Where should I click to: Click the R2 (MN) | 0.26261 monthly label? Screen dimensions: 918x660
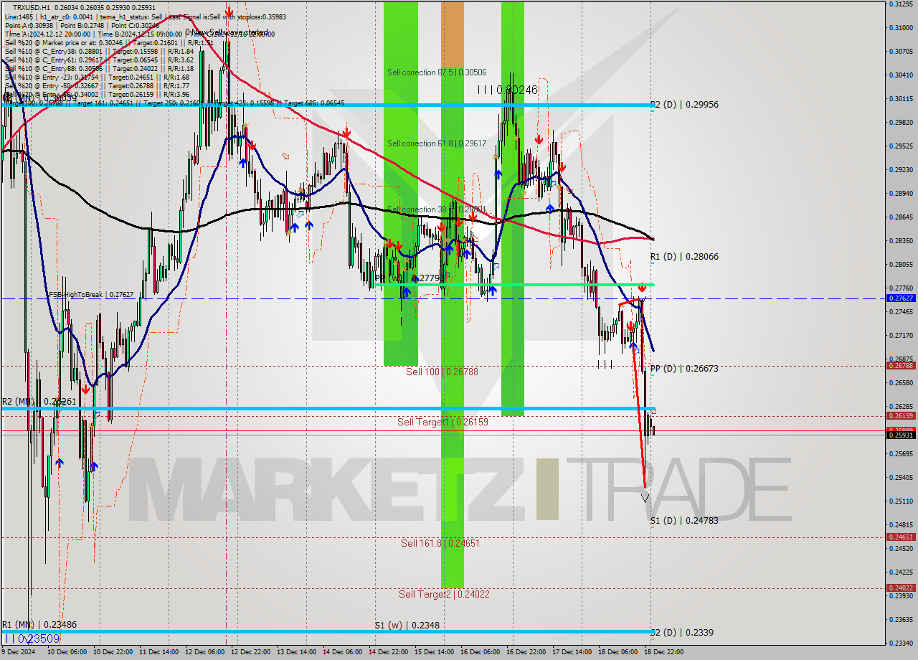point(39,402)
